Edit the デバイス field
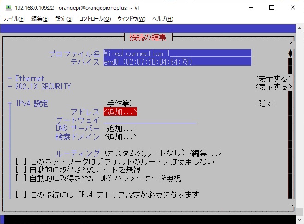The width and height of the screenshot is (304, 224). click(x=177, y=62)
